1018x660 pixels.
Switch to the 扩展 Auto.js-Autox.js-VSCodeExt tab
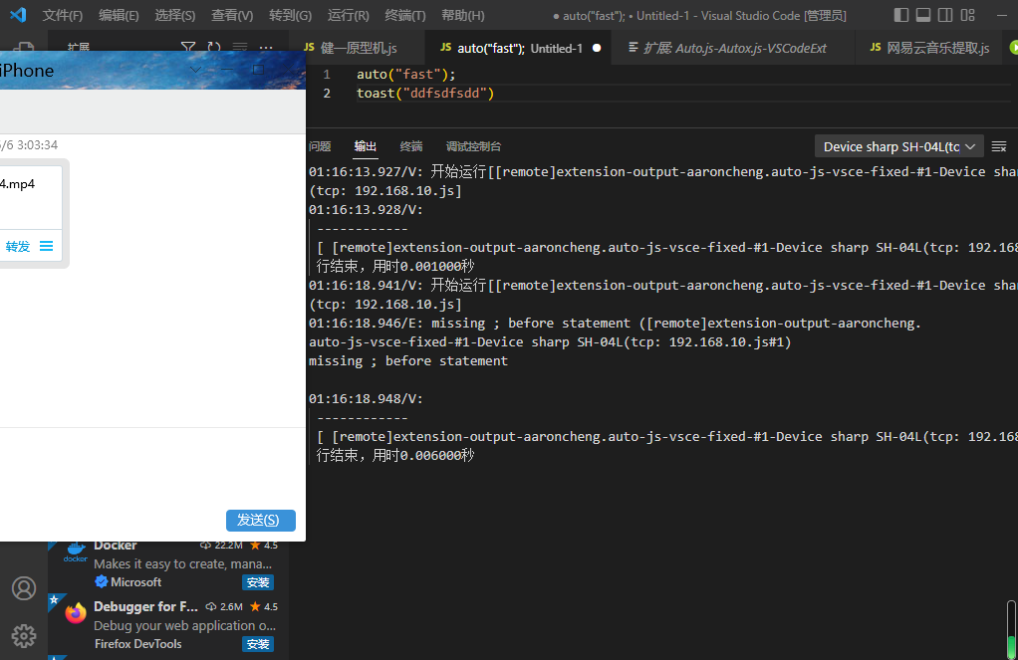[x=733, y=48]
